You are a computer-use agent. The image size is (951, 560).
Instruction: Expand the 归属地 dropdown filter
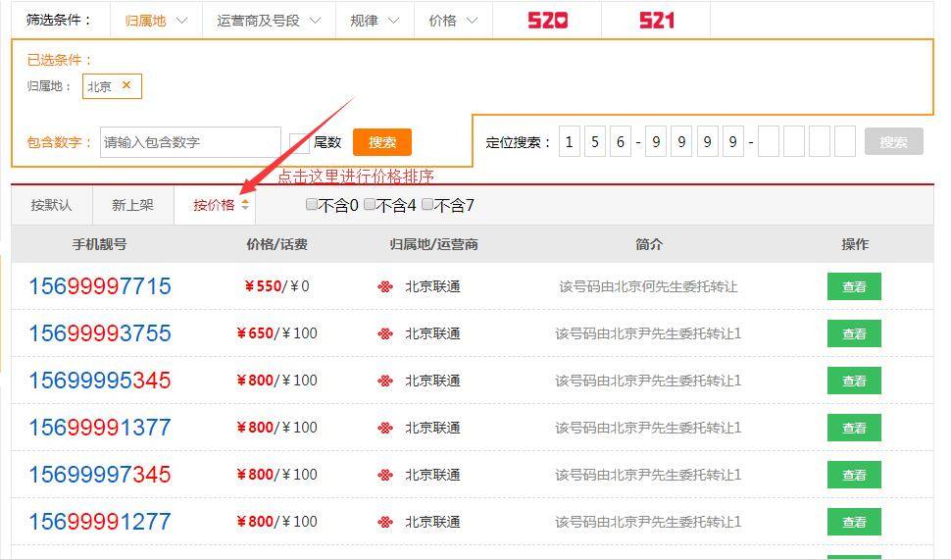pyautogui.click(x=156, y=21)
